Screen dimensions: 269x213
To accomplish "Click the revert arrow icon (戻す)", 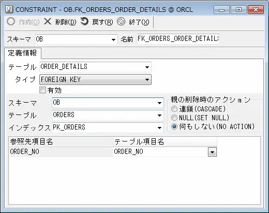I will (84, 21).
